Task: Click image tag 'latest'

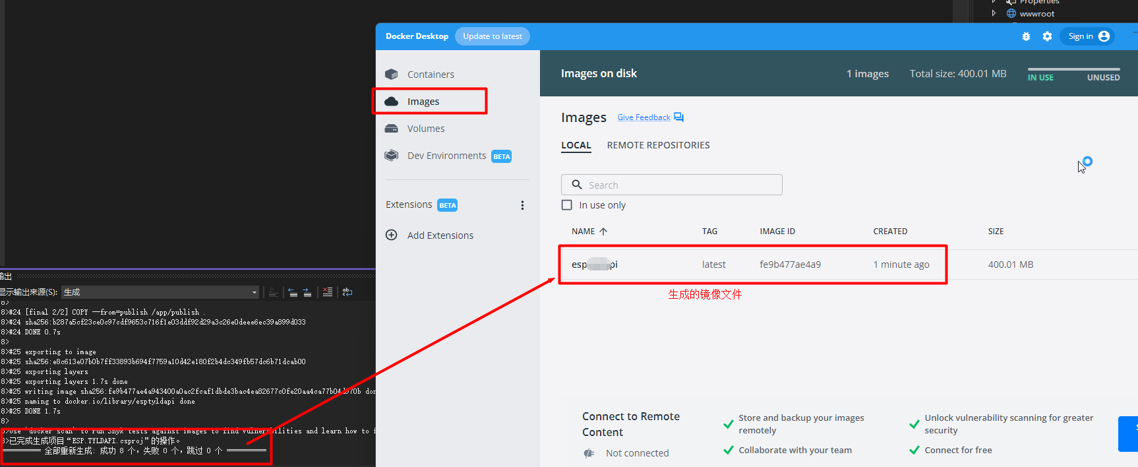Action: [x=713, y=265]
